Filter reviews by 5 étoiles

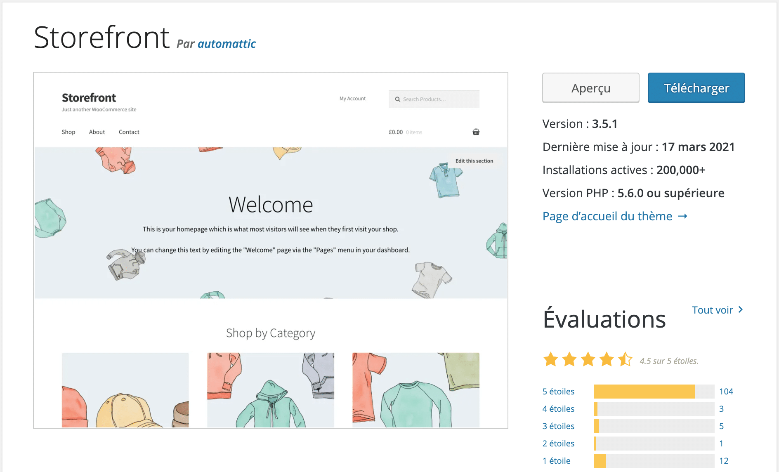[x=558, y=392]
